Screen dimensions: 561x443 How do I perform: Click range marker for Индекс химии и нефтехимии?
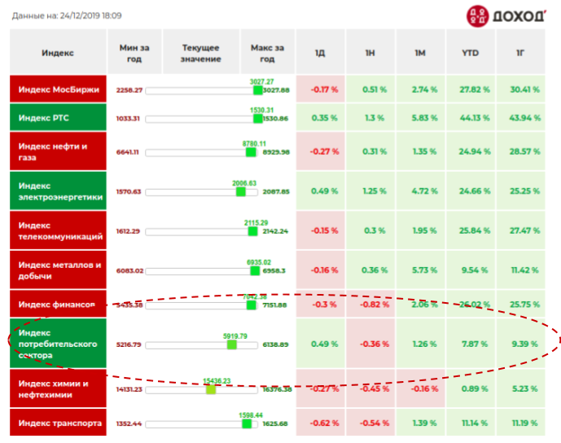pos(211,389)
